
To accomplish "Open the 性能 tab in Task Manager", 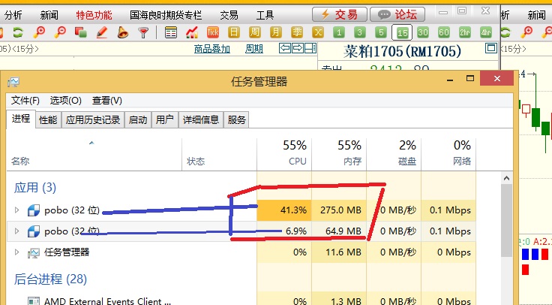I will click(48, 119).
